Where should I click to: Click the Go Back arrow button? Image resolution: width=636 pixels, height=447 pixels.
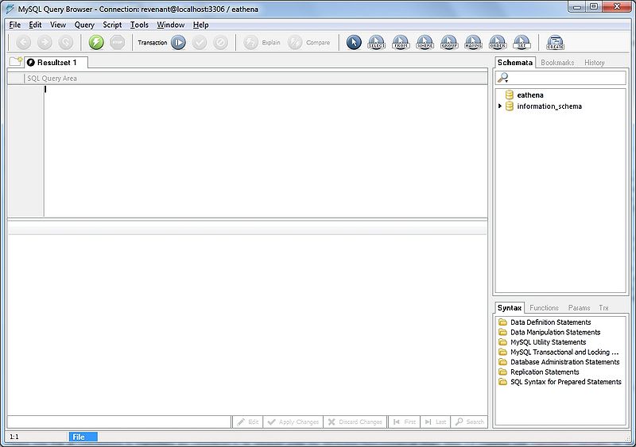[24, 42]
